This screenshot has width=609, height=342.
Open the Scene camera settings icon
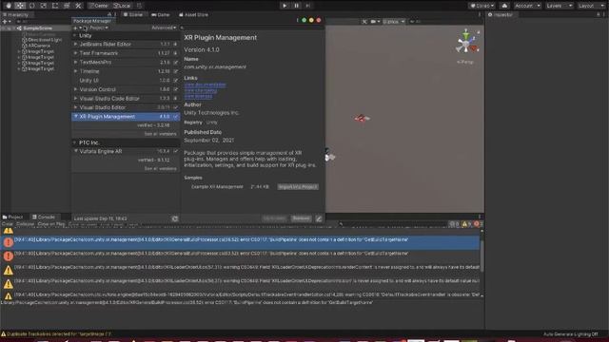click(374, 21)
